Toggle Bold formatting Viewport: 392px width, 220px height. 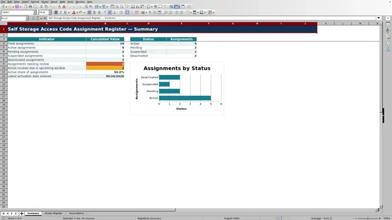click(56, 12)
